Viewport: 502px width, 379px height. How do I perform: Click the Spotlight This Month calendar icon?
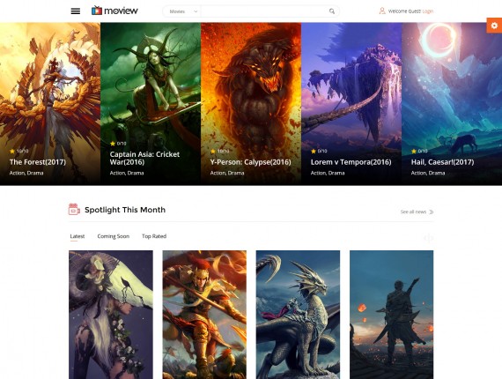[x=74, y=210]
